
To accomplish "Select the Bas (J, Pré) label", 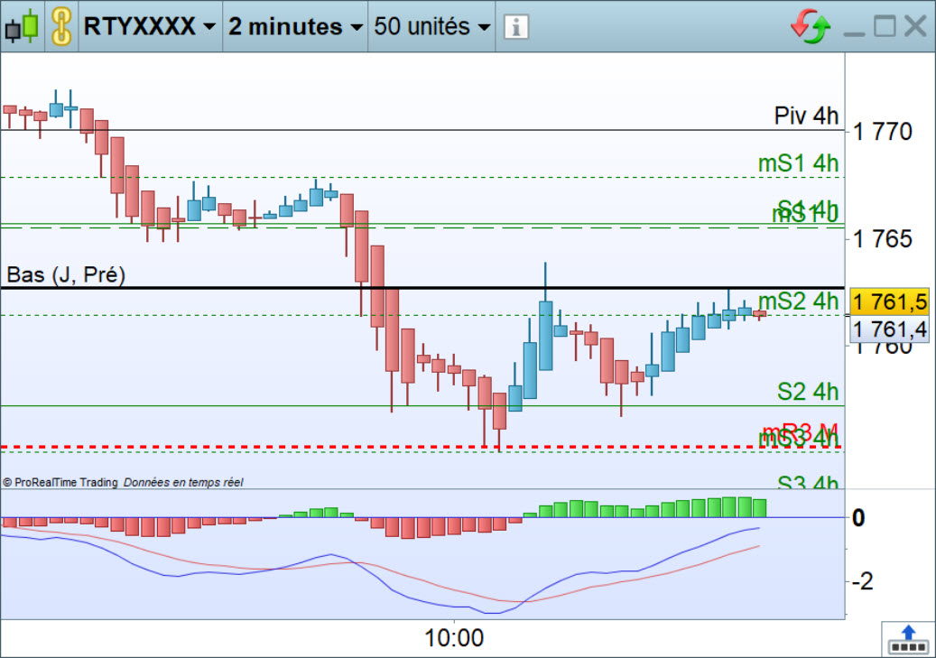I will (x=66, y=274).
